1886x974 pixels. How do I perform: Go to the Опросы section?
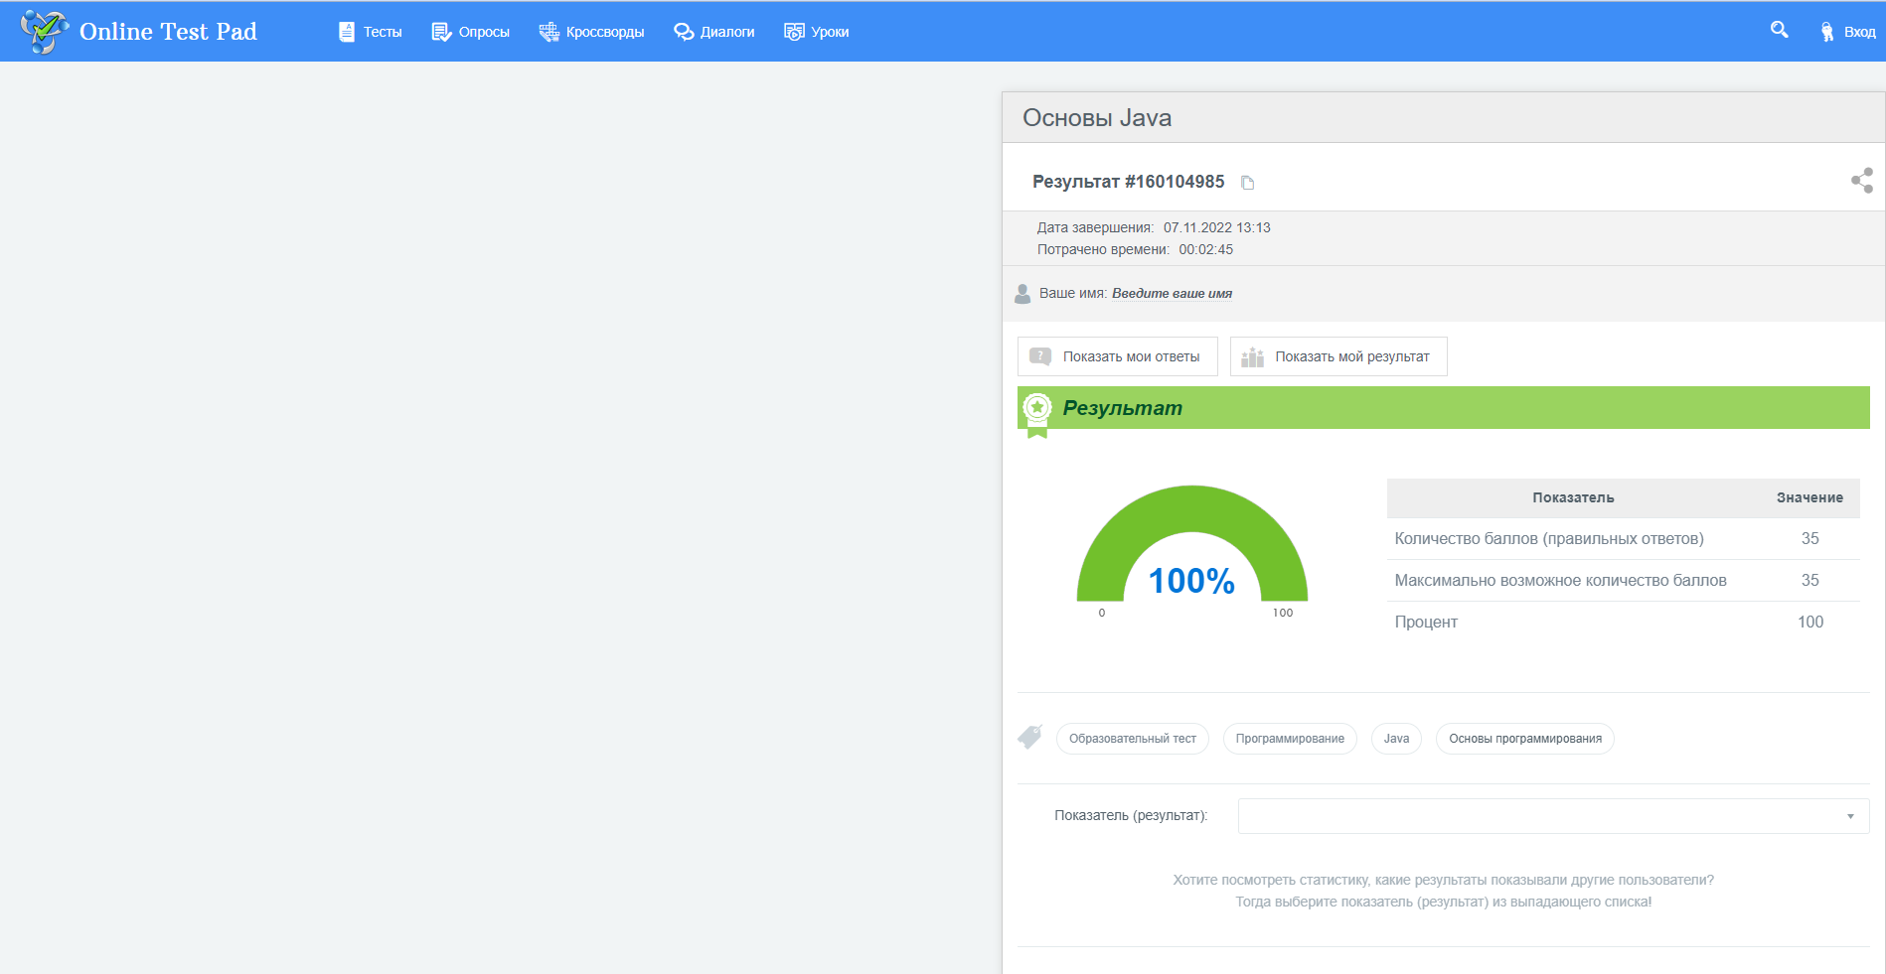(470, 32)
